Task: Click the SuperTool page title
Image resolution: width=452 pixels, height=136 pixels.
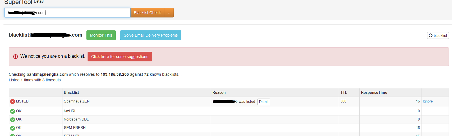Action: [x=18, y=2]
